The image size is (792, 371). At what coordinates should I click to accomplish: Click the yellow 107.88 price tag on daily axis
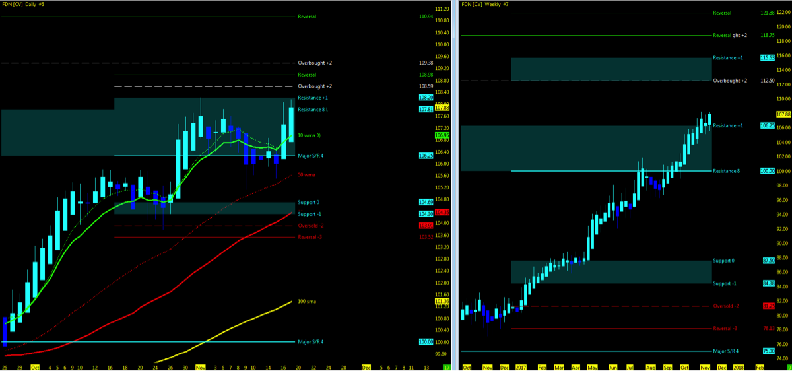point(443,108)
